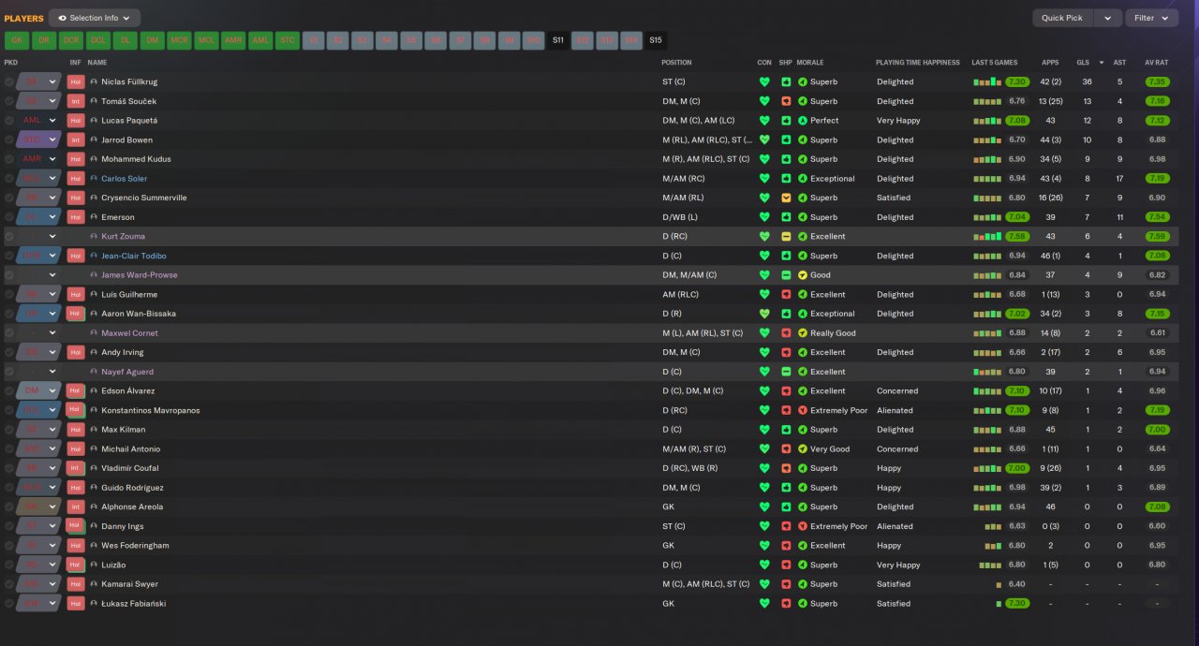
Task: Click 7.54 average rating badge for Emerson
Action: pyautogui.click(x=1157, y=217)
